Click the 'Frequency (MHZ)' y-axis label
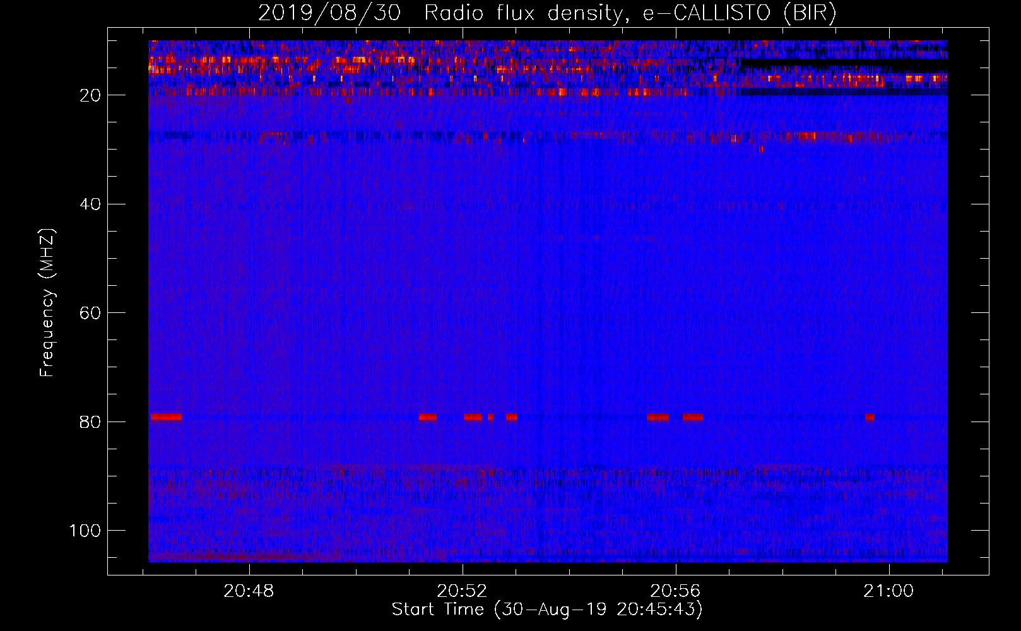This screenshot has width=1021, height=631. click(47, 302)
